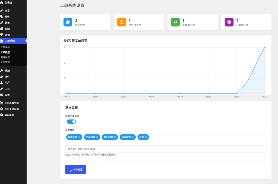
Task: Click the 待处理工单 stat label
Action: coord(135,25)
